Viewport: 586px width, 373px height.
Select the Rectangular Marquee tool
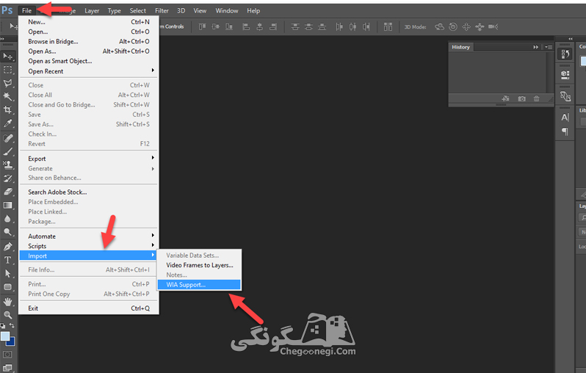tap(7, 70)
